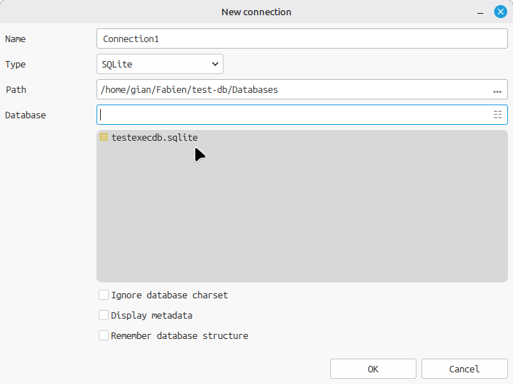The height and width of the screenshot is (384, 513).
Task: Click the Database label text
Action: click(25, 115)
